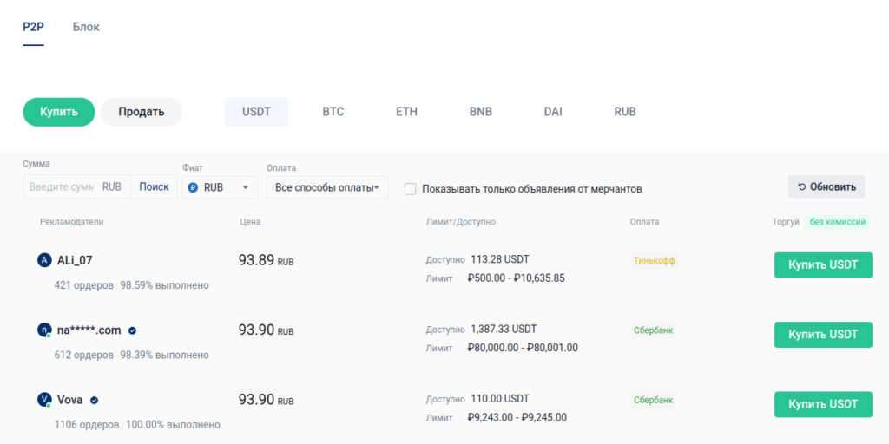Viewport: 889px width, 444px height.
Task: Click Сбербанк payment tag in na*****.com row
Action: pyautogui.click(x=654, y=330)
